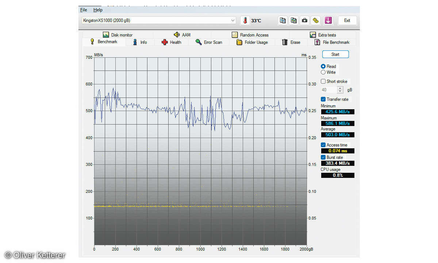Save screenshot with camera icon
Viewport: 438px width, 263px height.
pyautogui.click(x=304, y=20)
